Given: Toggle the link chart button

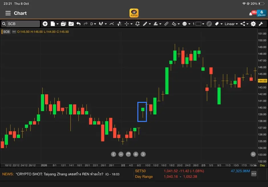Looking at the screenshot, I should click(209, 24).
